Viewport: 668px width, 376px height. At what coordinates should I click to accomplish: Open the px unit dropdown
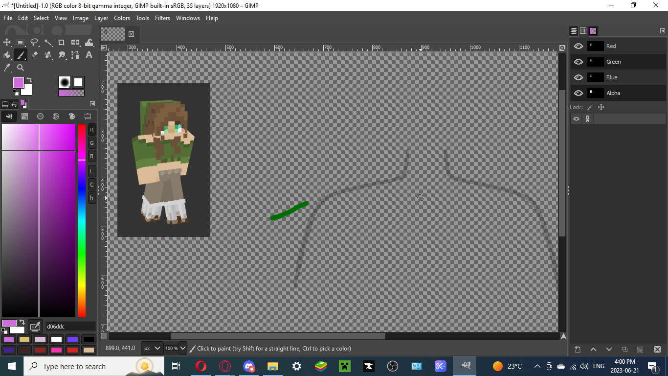coord(152,349)
